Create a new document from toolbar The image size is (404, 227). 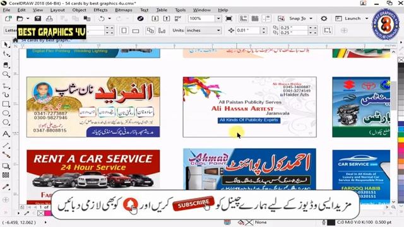(8, 18)
